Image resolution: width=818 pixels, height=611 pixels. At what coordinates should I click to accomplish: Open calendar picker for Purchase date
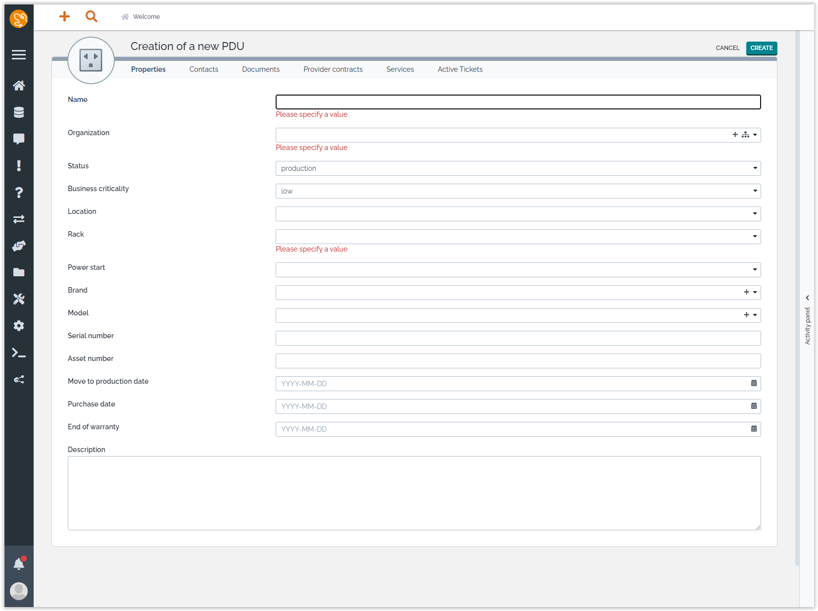tap(754, 406)
